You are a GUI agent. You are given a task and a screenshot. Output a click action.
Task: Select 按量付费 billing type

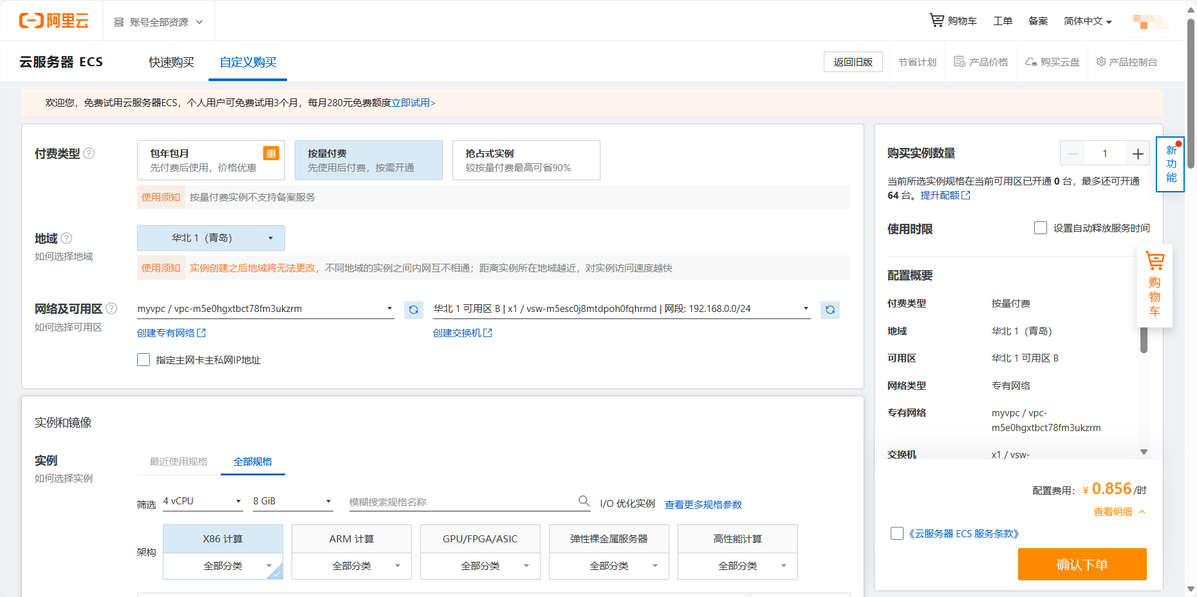coord(369,160)
